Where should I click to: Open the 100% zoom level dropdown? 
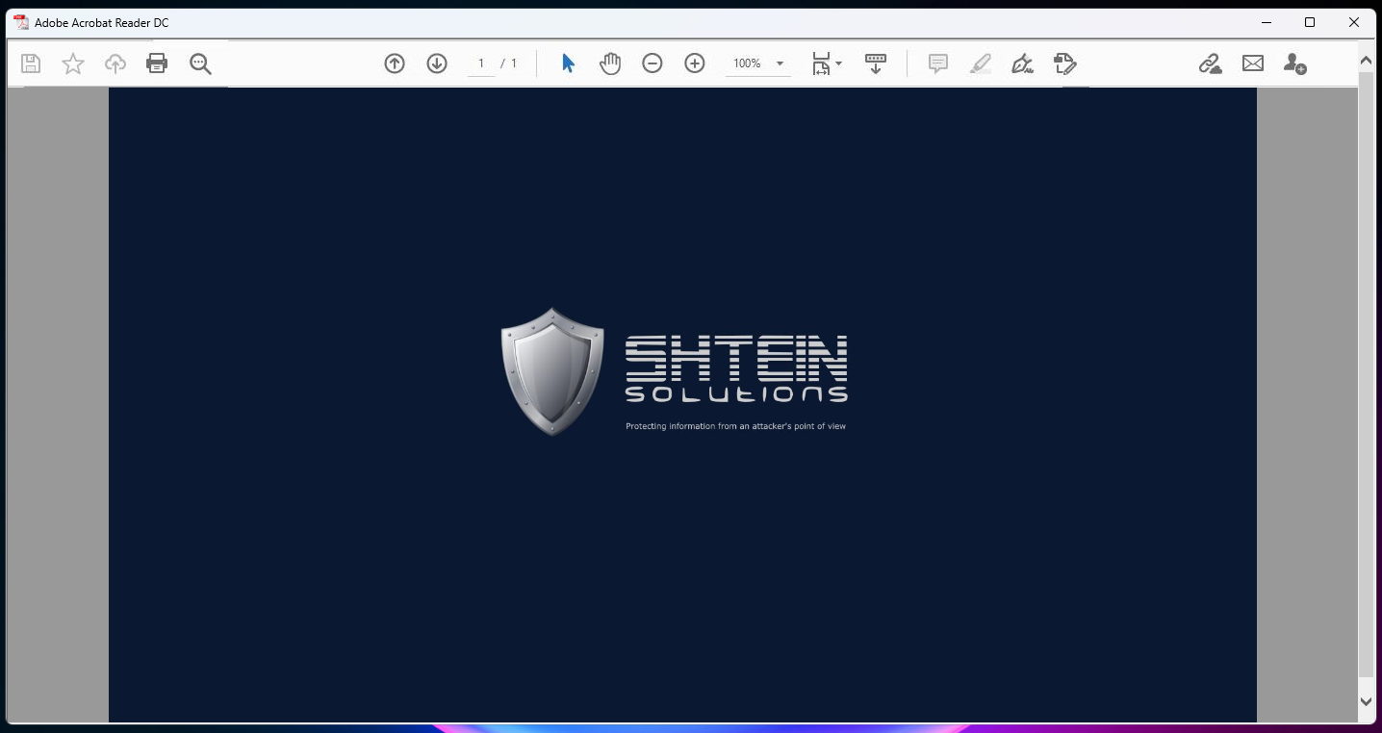[x=758, y=63]
